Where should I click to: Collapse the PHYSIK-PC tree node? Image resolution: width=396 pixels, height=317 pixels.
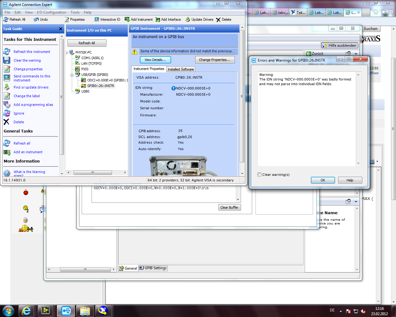tap(67, 52)
